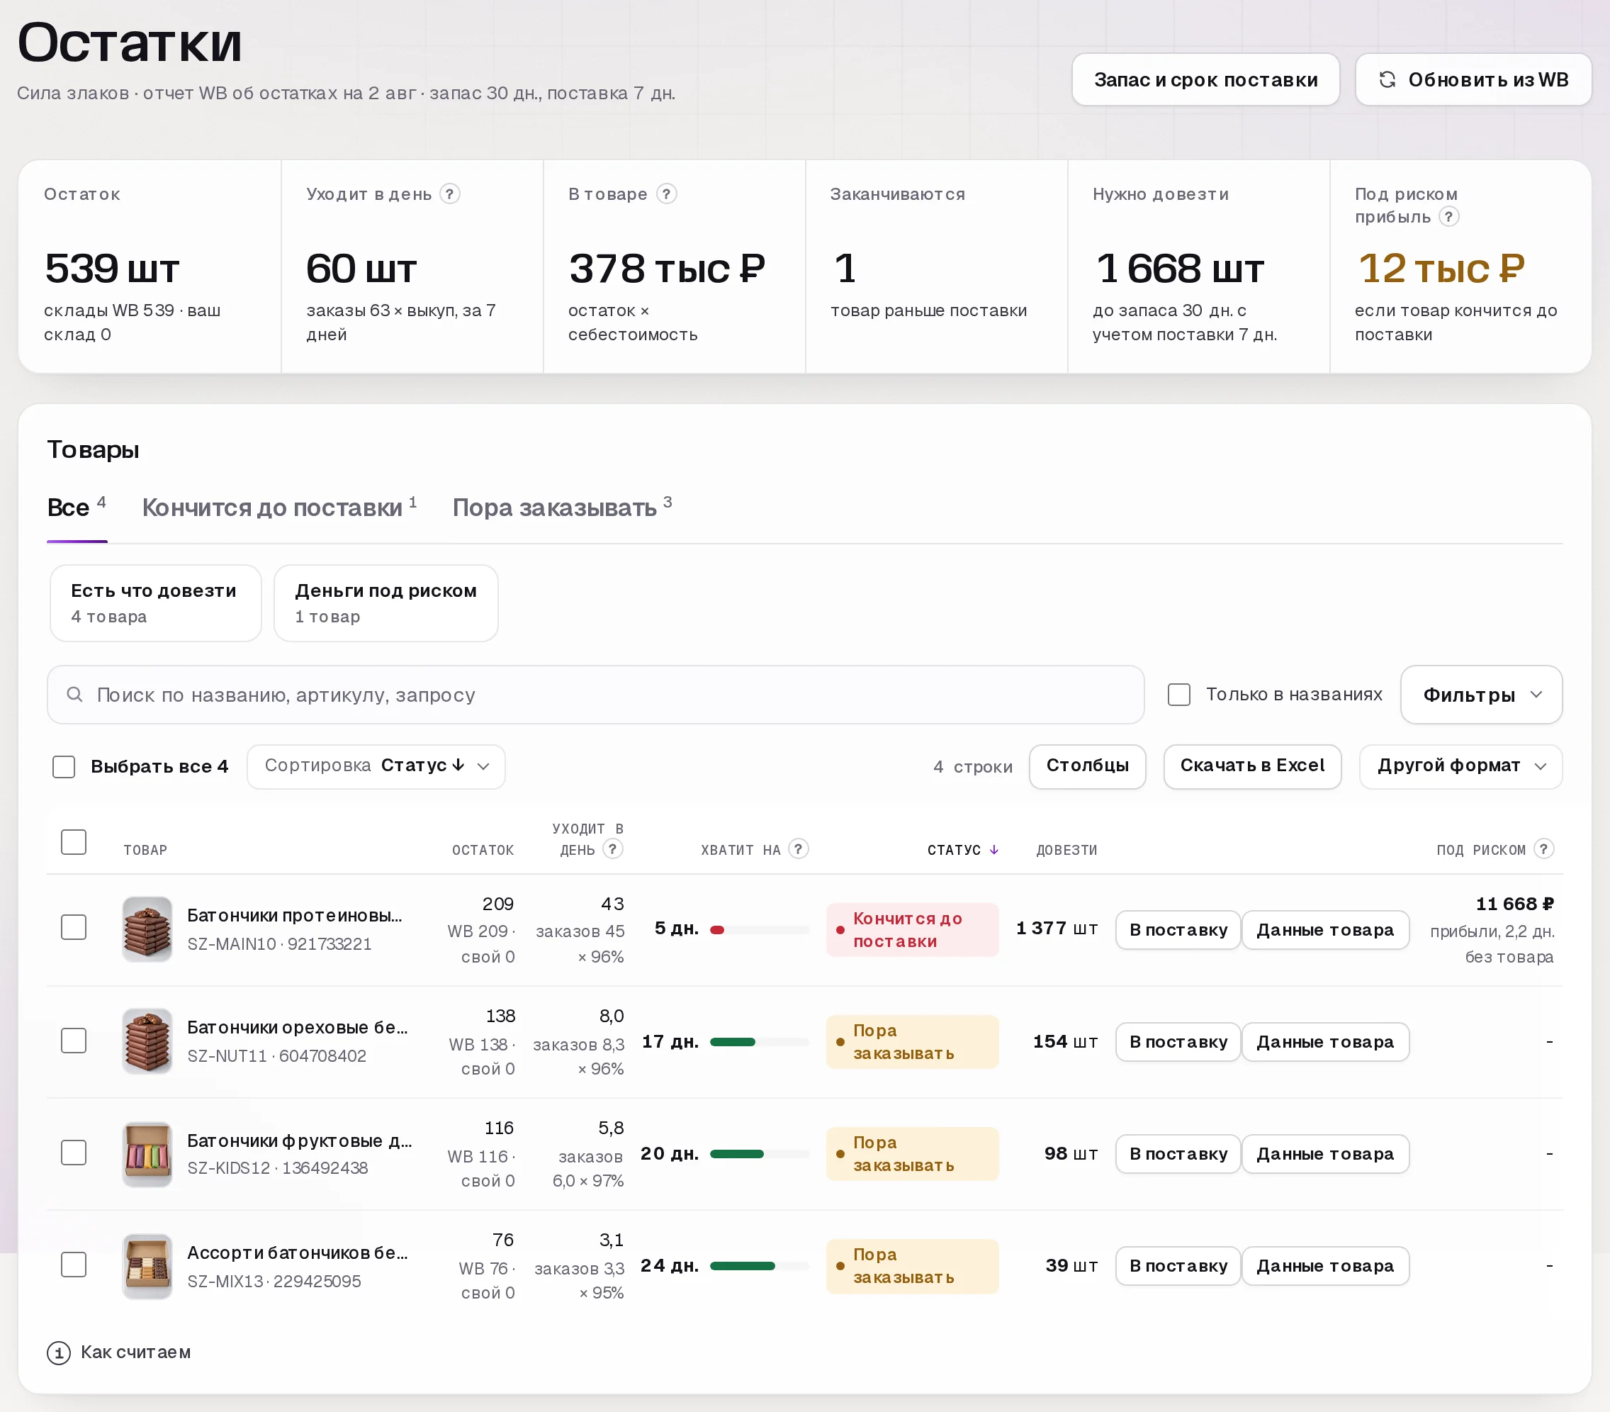
Task: Open fruit bars product thumbnail SZ-KIDS12
Action: click(147, 1153)
